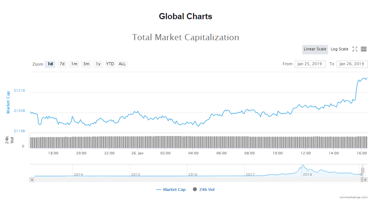
Task: Click the navigator range handle
Action: 362,171
